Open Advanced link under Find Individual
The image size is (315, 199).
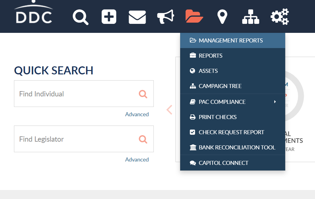pyautogui.click(x=137, y=114)
